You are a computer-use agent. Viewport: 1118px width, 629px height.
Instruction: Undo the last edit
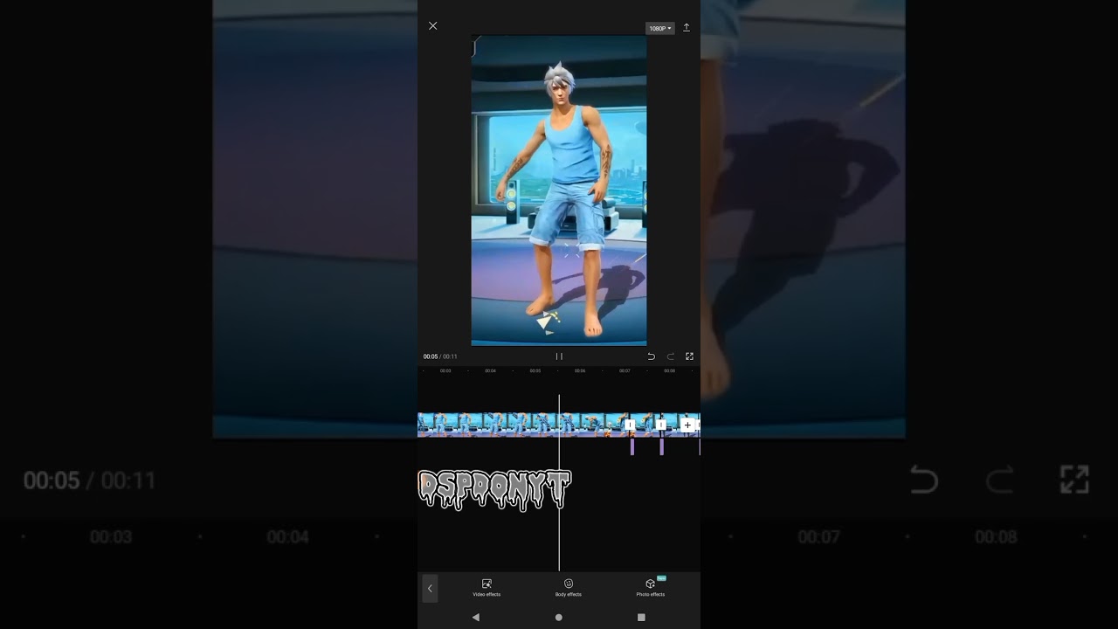point(651,356)
